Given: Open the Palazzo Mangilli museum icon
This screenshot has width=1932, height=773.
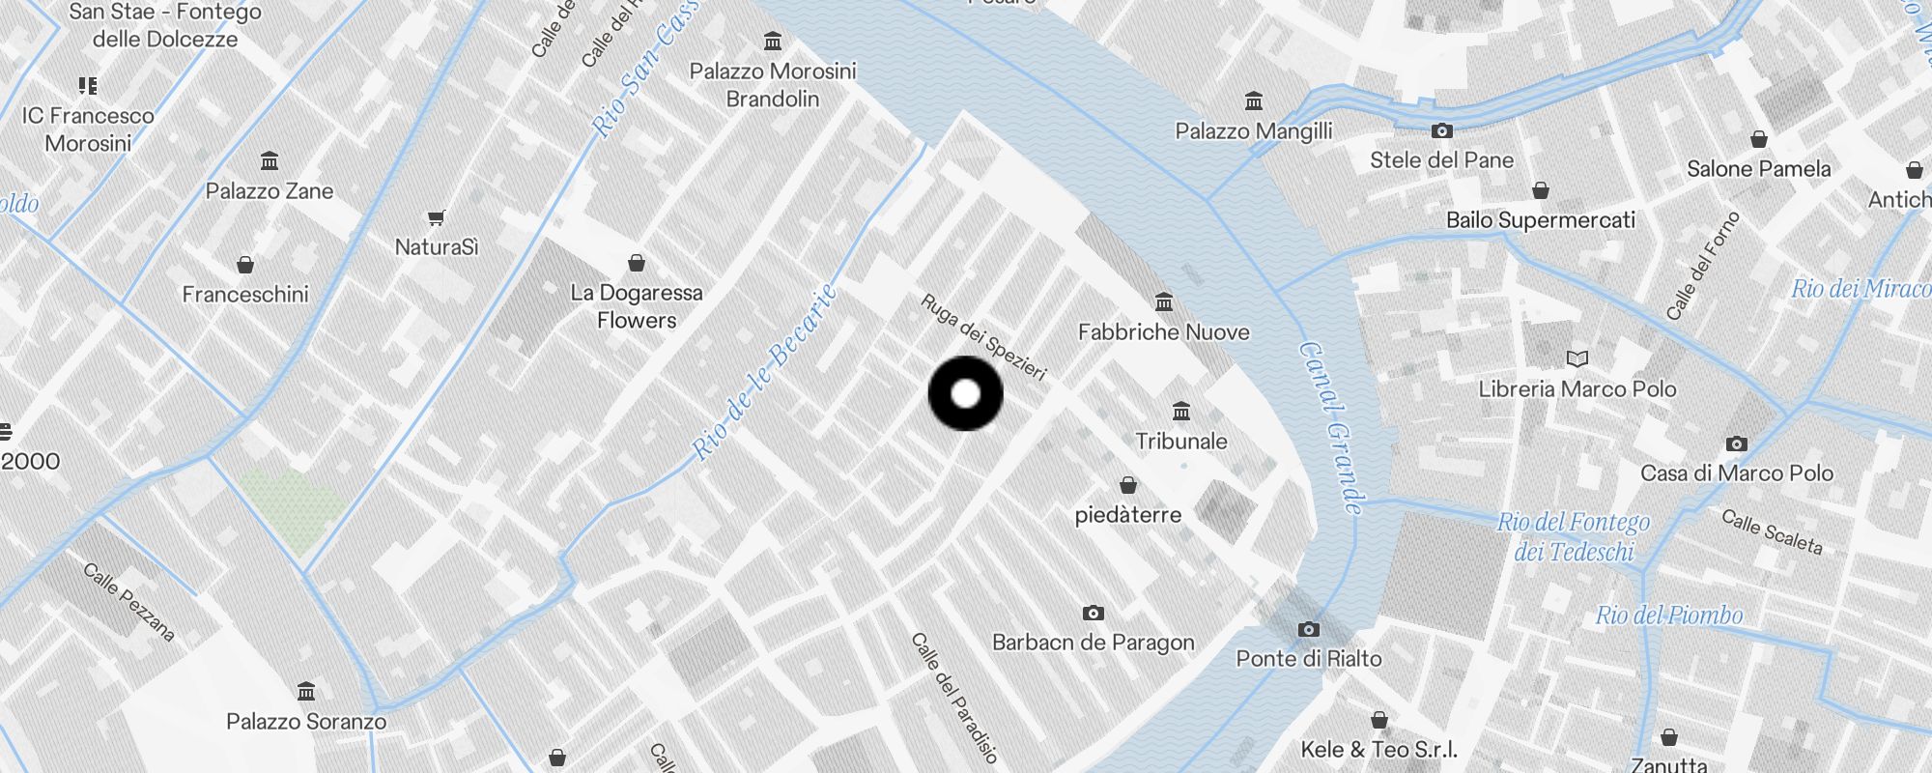Looking at the screenshot, I should point(1254,101).
